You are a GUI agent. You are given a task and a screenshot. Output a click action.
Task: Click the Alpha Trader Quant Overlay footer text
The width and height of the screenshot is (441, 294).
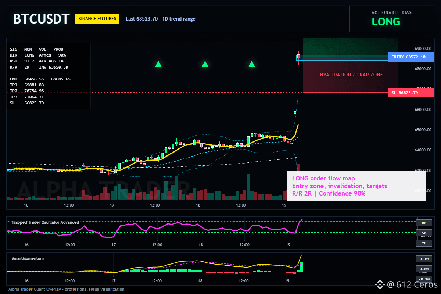tap(66, 289)
